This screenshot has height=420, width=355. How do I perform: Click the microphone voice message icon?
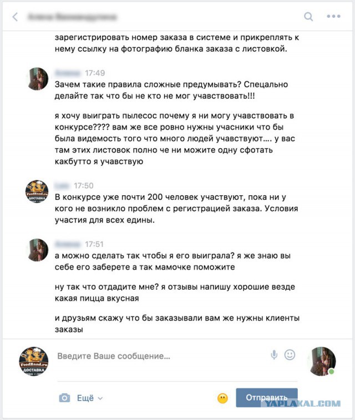pyautogui.click(x=274, y=355)
